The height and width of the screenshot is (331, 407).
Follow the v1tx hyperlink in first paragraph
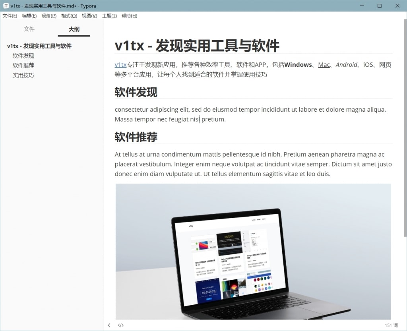point(120,65)
